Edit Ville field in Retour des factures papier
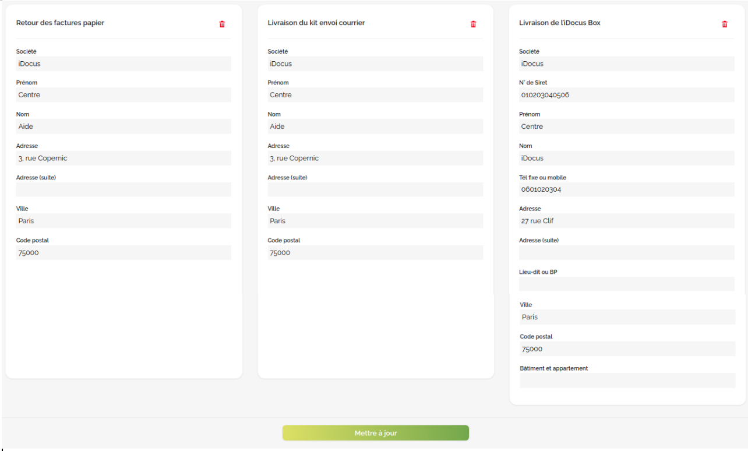Viewport: 748px width, 451px height. [x=124, y=221]
